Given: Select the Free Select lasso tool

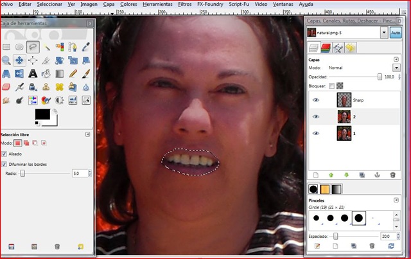Looking at the screenshot, I should pos(33,47).
